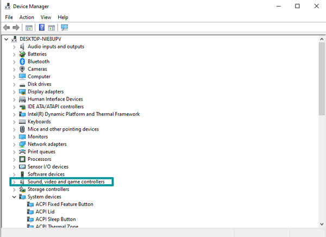Select the Computer category label

39,77
